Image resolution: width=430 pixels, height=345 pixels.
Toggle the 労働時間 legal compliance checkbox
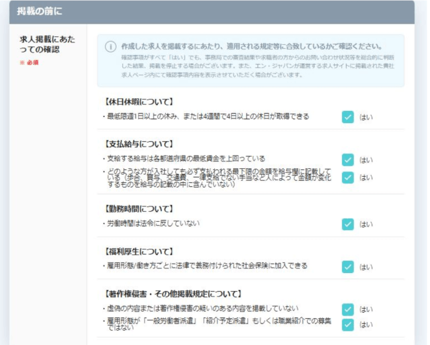347,224
